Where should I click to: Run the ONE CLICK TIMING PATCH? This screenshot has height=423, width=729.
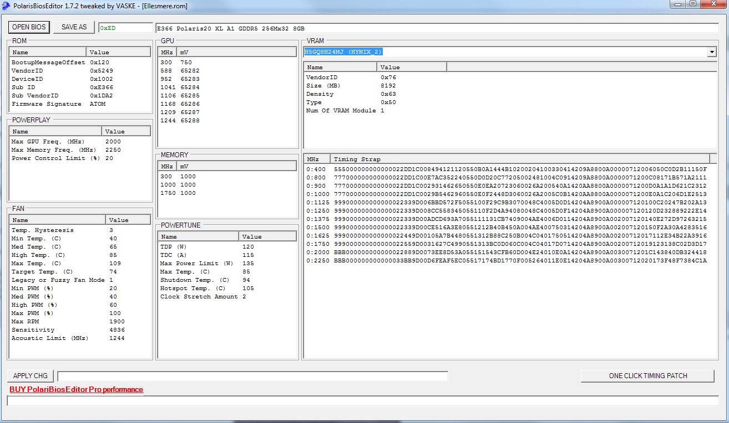[647, 376]
